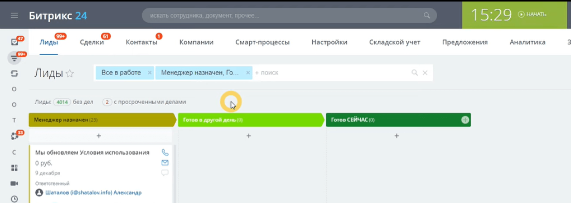Add lead in Готов СЕЙЧАС column
This screenshot has height=203, width=571.
coord(396,136)
